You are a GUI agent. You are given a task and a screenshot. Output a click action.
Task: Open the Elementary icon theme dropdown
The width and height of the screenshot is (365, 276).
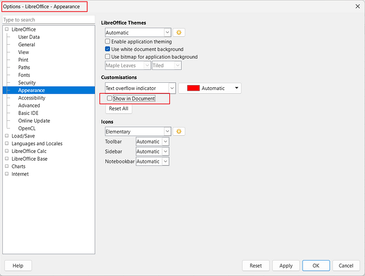pos(167,131)
